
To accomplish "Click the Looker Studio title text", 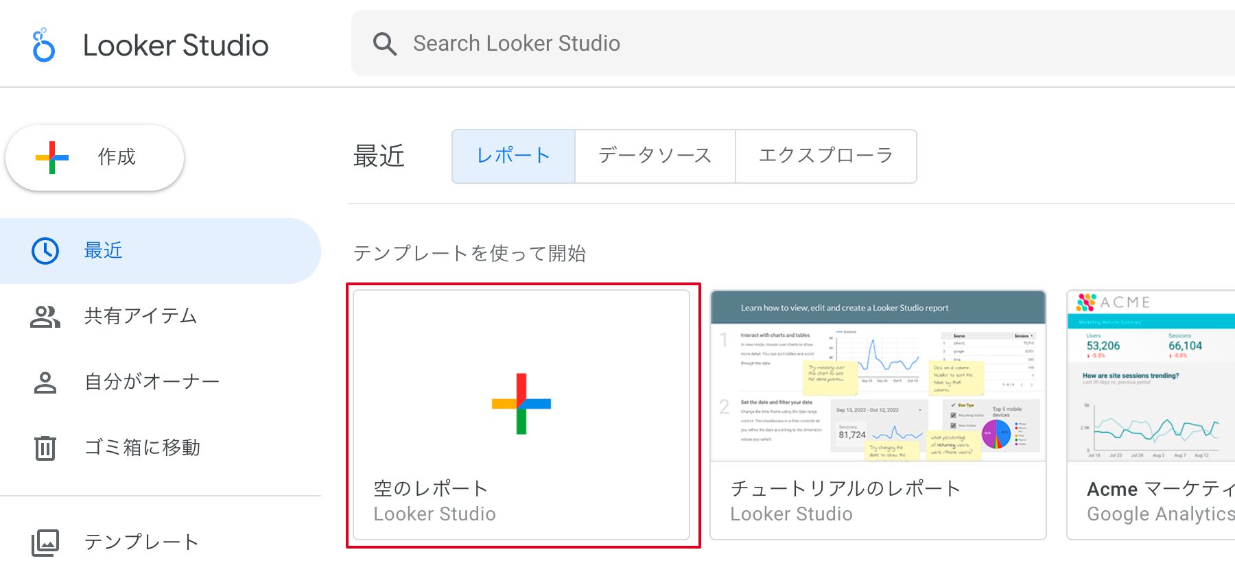I will (176, 45).
